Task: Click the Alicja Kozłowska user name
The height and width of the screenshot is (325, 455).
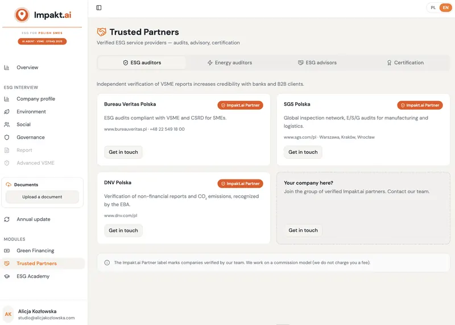Action: click(x=38, y=311)
